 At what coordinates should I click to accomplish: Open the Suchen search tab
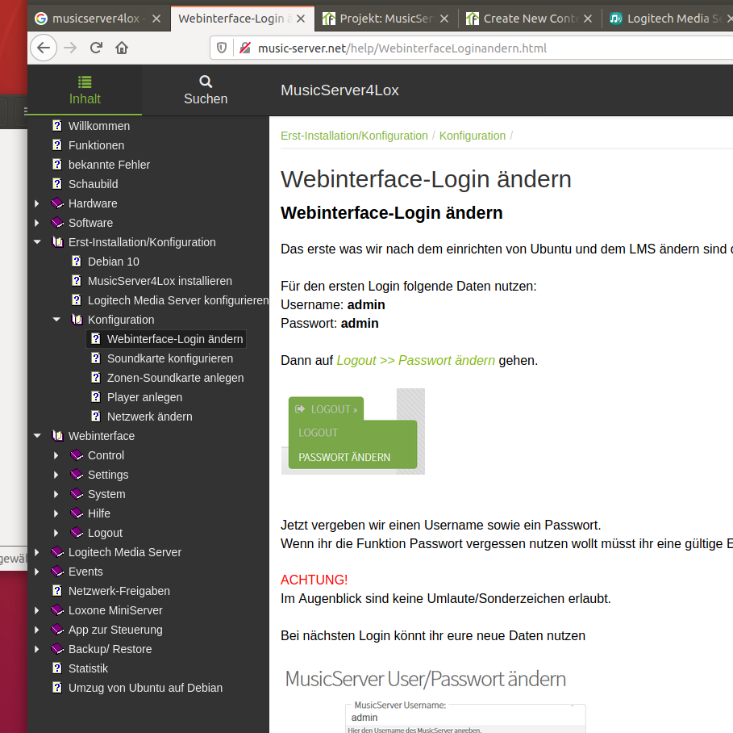(206, 90)
